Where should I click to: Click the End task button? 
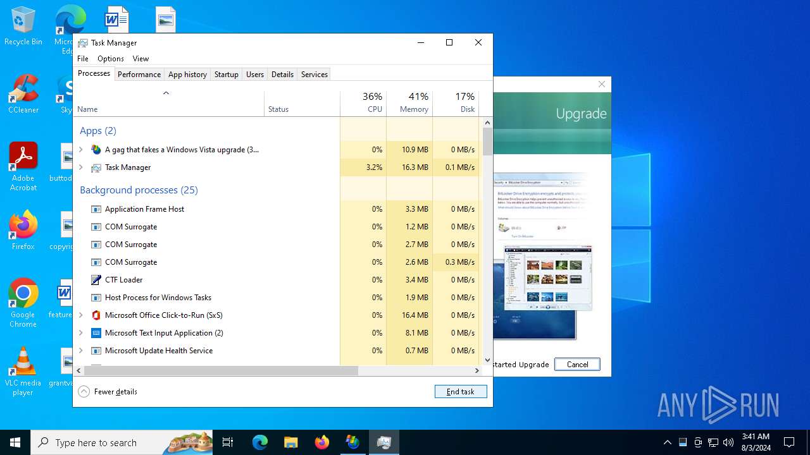point(461,392)
